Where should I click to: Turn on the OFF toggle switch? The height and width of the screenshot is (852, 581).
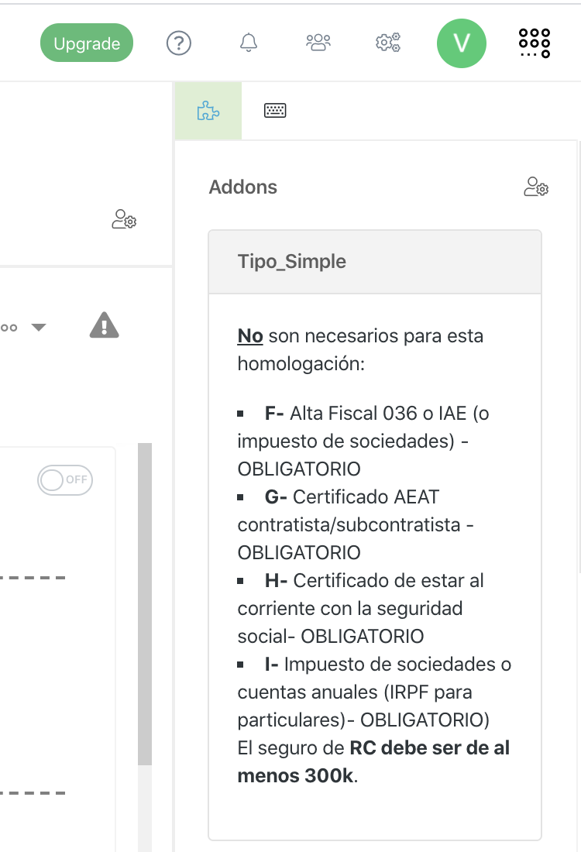point(65,480)
